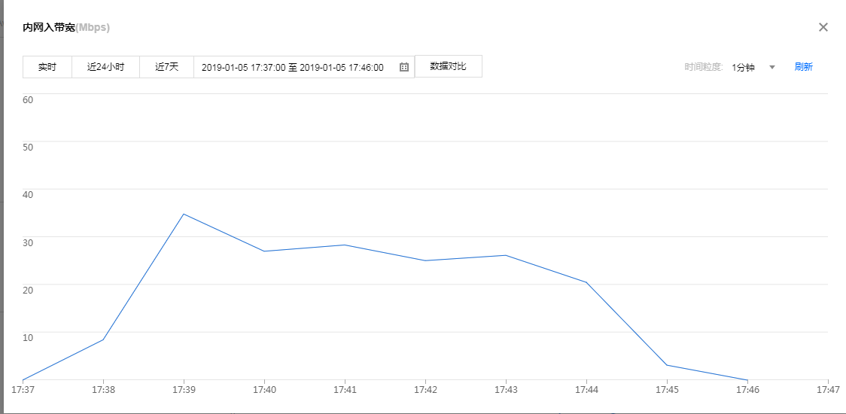Click the final data point at 17:46
Screen dimensions: 846x414
pos(747,380)
